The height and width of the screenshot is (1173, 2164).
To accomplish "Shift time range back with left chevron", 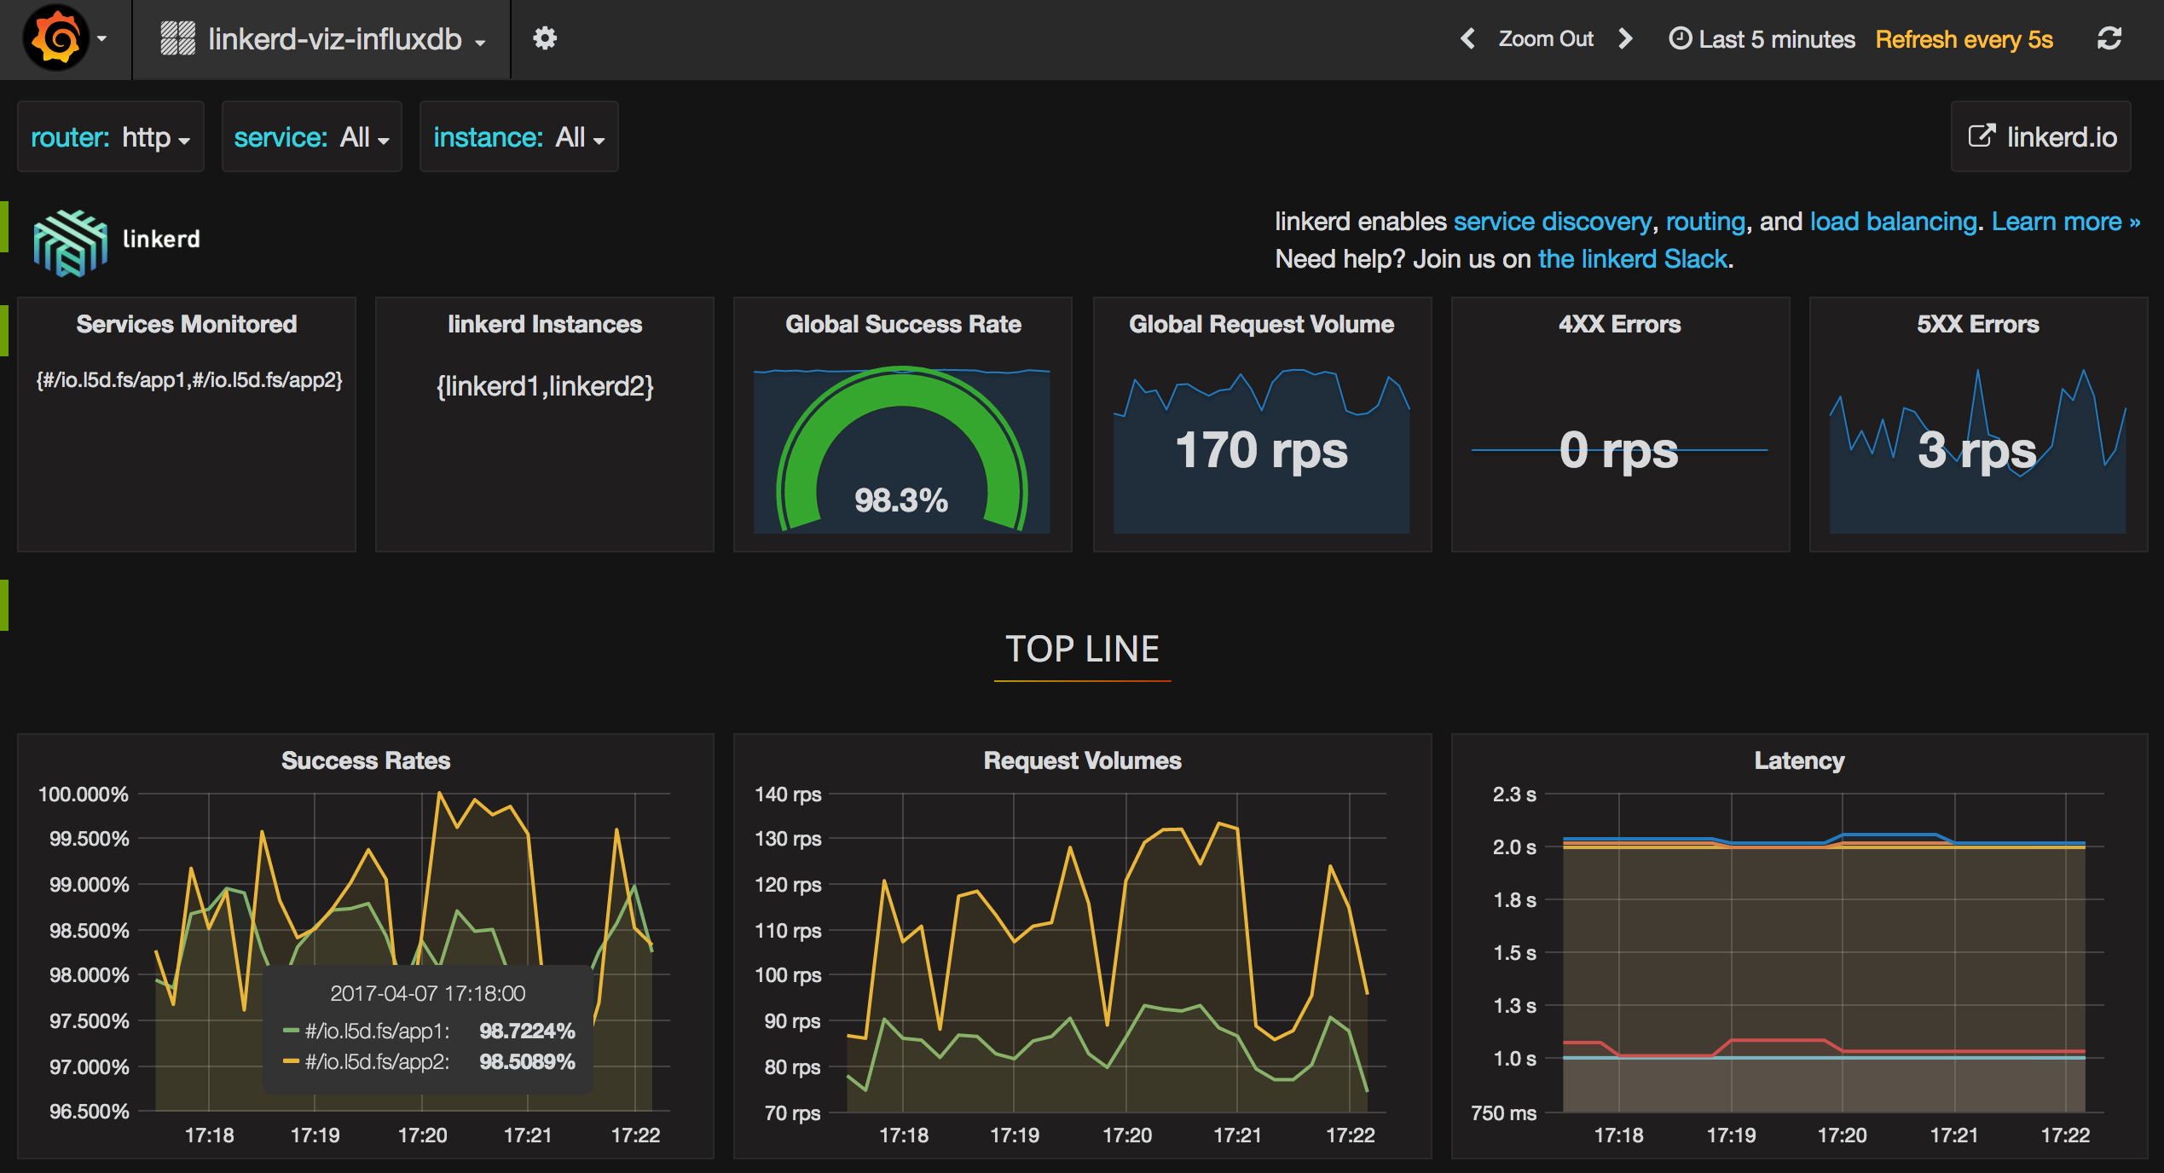I will pyautogui.click(x=1467, y=39).
